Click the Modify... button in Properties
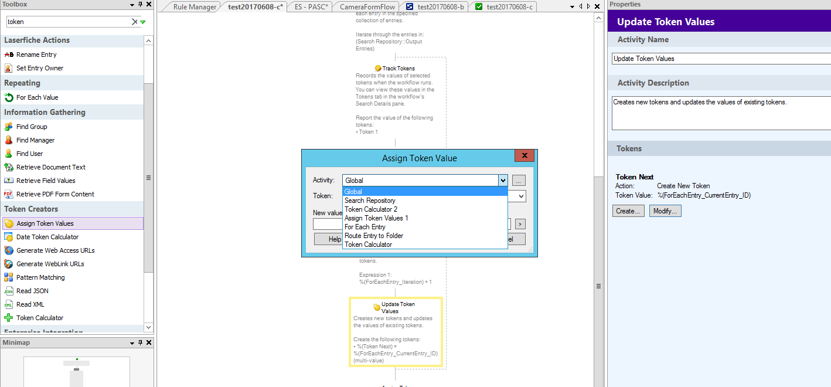 pyautogui.click(x=665, y=211)
